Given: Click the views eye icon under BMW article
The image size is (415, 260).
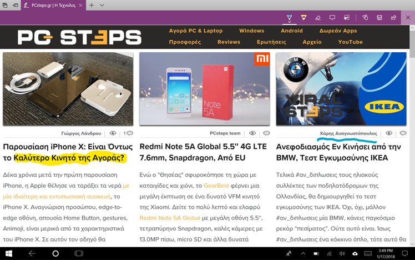Looking at the screenshot, I should pos(389,133).
